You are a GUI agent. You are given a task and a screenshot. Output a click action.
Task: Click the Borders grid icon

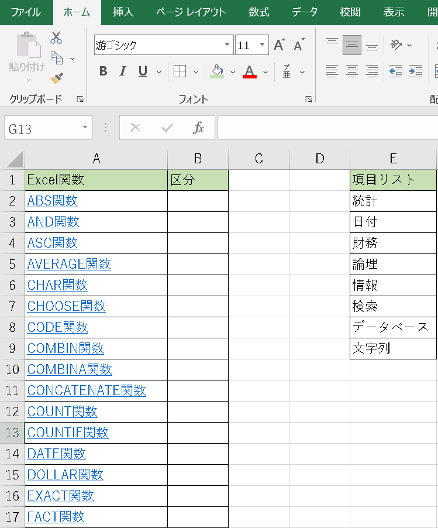[x=180, y=71]
